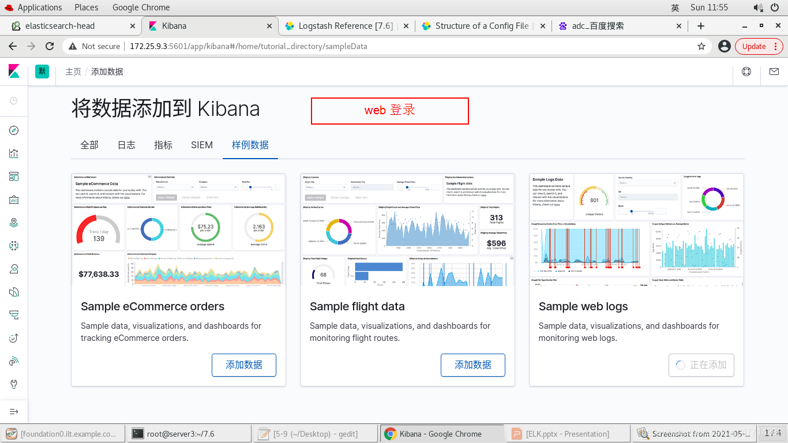Select the 指标 tab
The width and height of the screenshot is (788, 443).
[163, 145]
